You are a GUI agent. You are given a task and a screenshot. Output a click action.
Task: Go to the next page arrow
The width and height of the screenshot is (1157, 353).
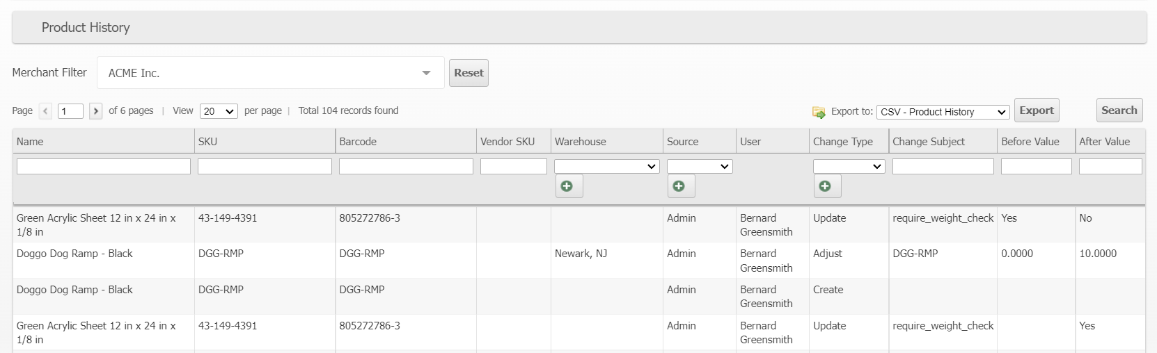96,111
